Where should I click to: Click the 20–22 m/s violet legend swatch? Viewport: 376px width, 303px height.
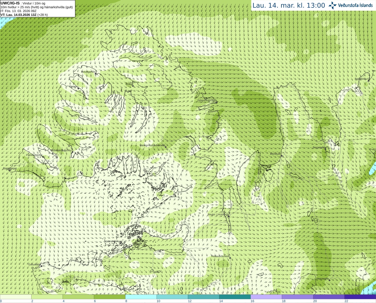(329, 297)
